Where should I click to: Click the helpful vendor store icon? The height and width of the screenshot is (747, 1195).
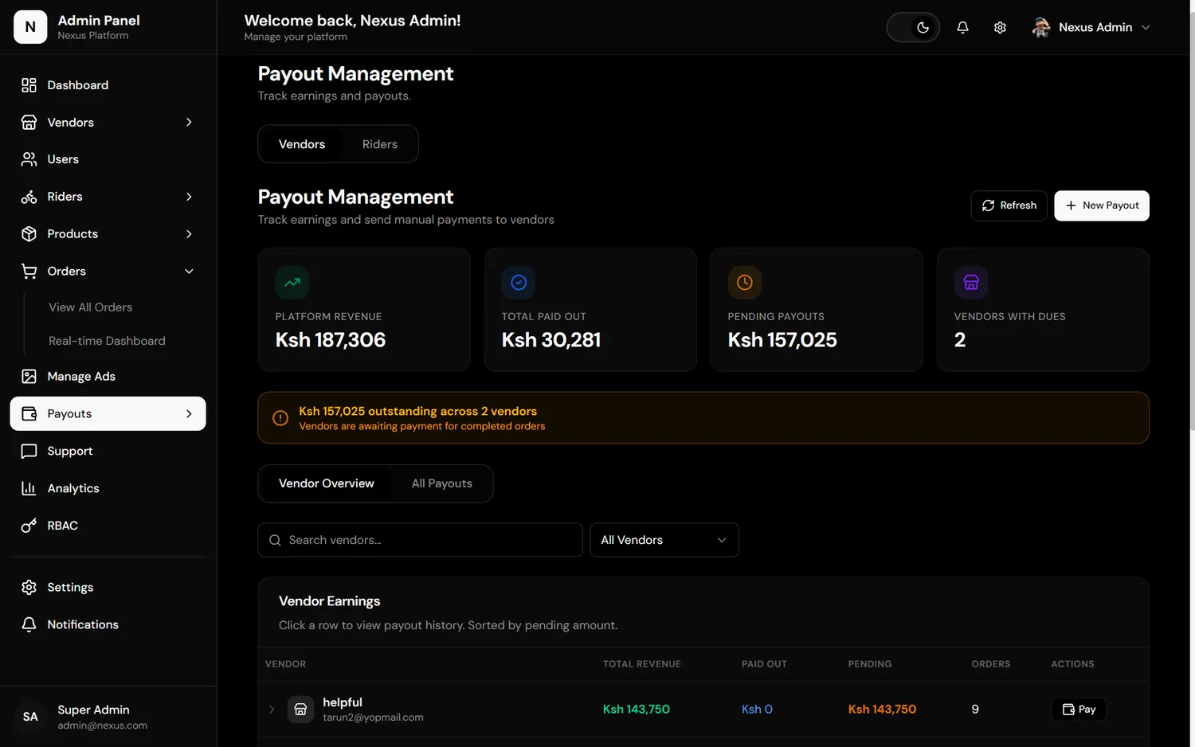coord(300,709)
